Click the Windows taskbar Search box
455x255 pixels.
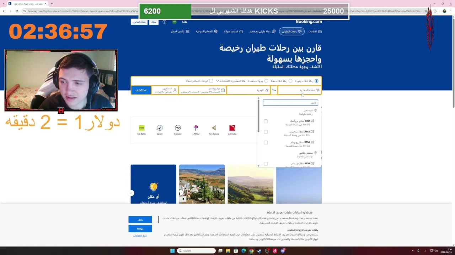pos(197,251)
